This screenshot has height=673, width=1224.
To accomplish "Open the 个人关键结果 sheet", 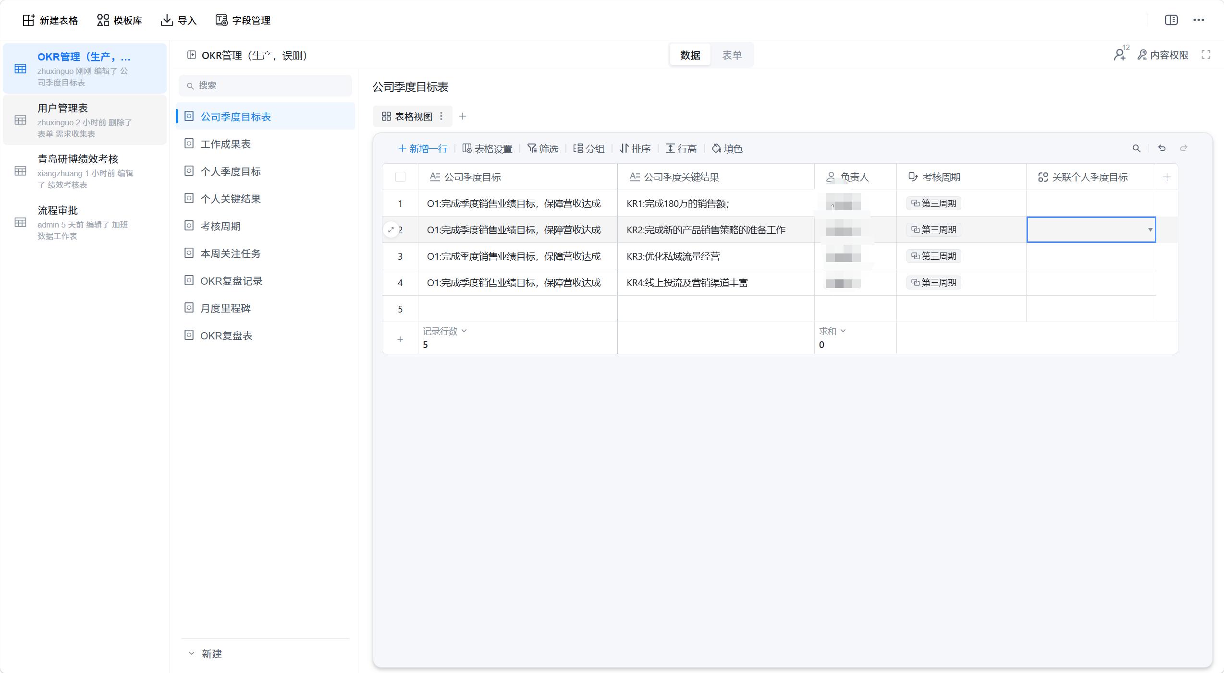I will [265, 199].
